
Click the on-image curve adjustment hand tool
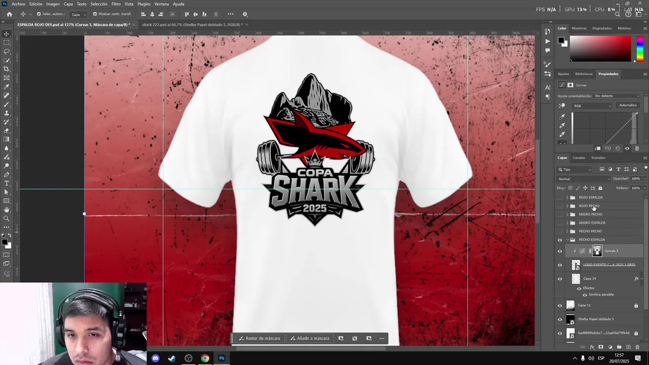[x=562, y=106]
